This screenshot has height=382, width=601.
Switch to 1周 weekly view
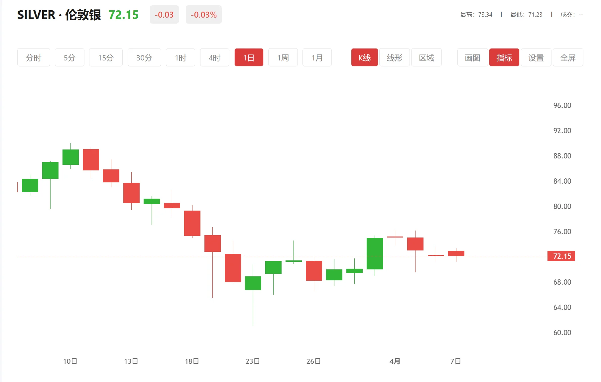[x=283, y=57]
